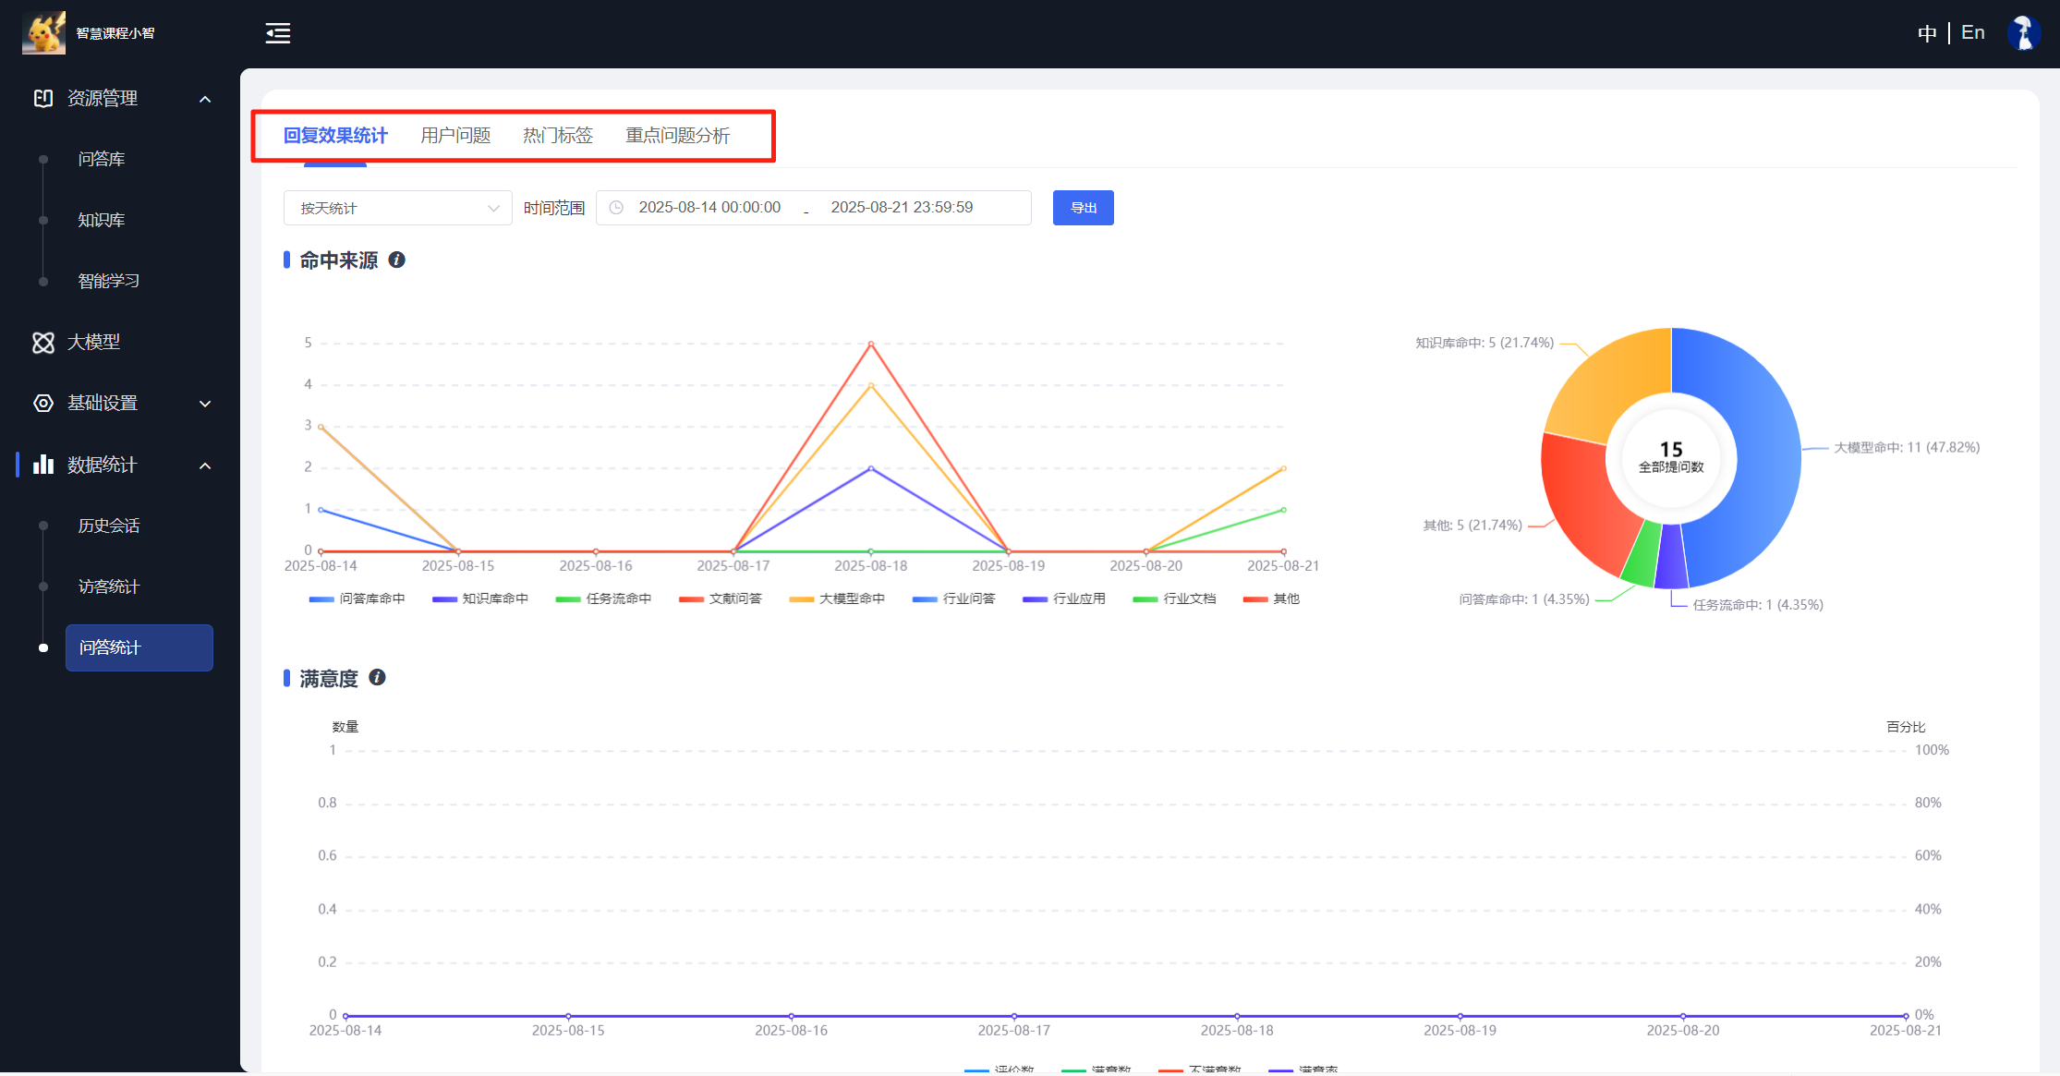This screenshot has height=1076, width=2060.
Task: Select 问答统计 in the sidebar
Action: [139, 647]
